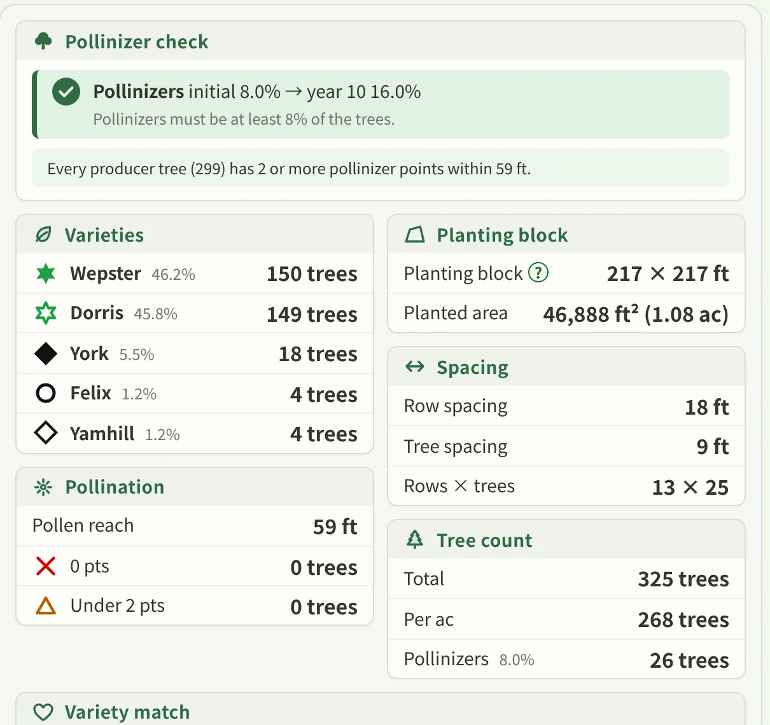Click the Pollinizers initial 8.0% status line
770x725 pixels.
click(x=257, y=92)
